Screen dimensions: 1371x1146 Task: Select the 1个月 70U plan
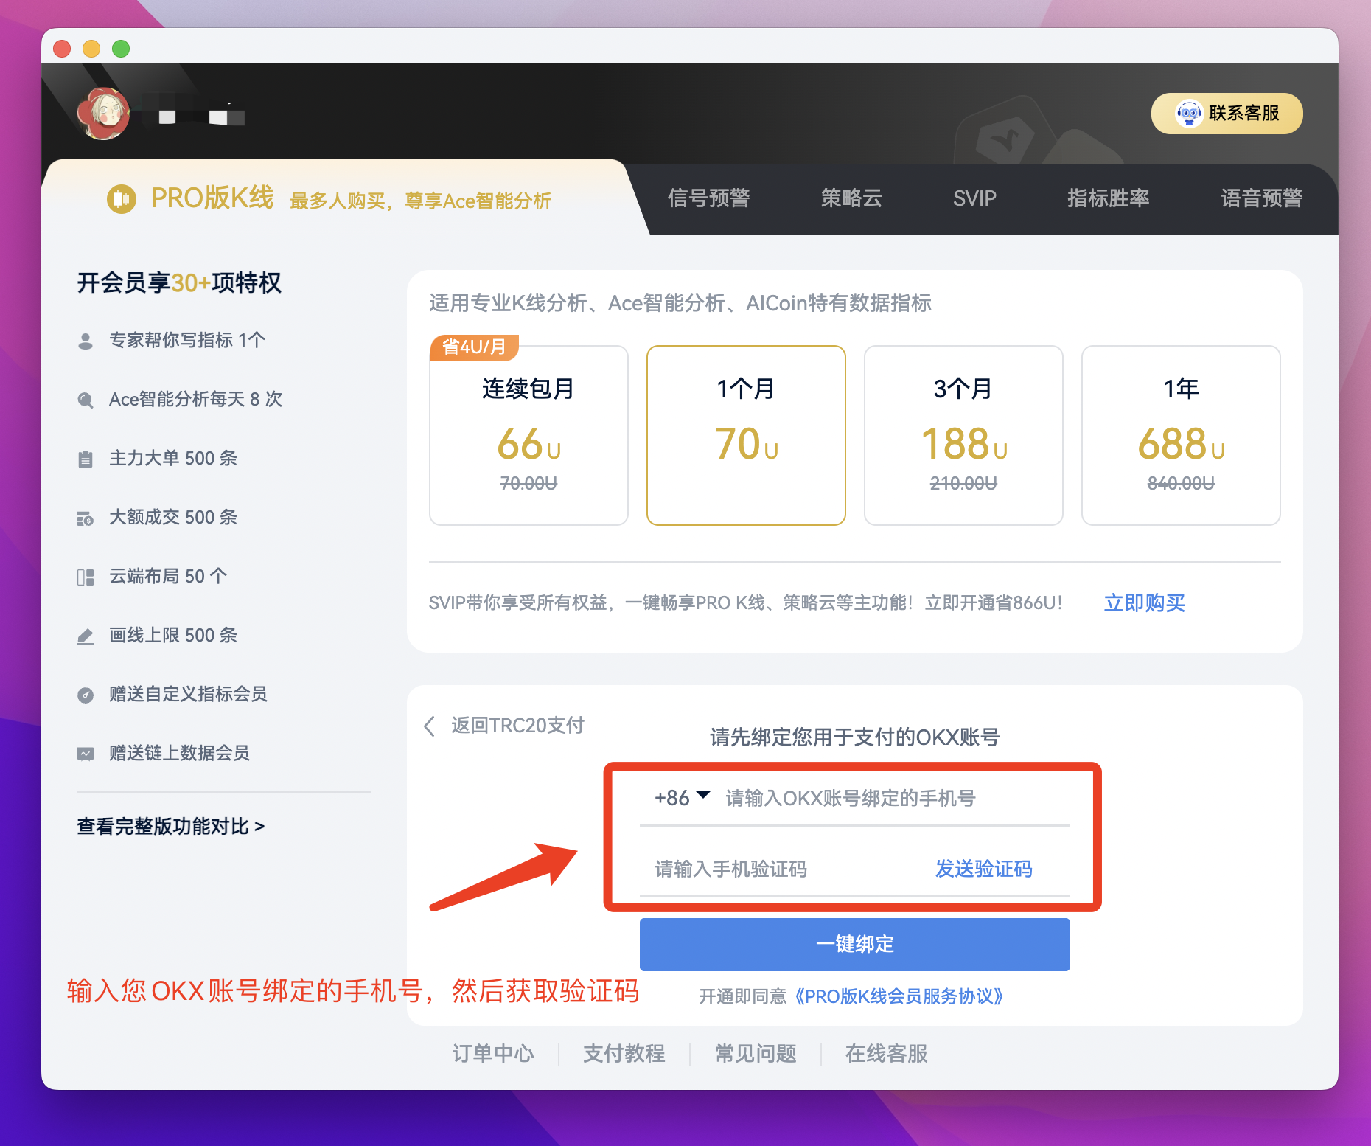[x=746, y=435]
